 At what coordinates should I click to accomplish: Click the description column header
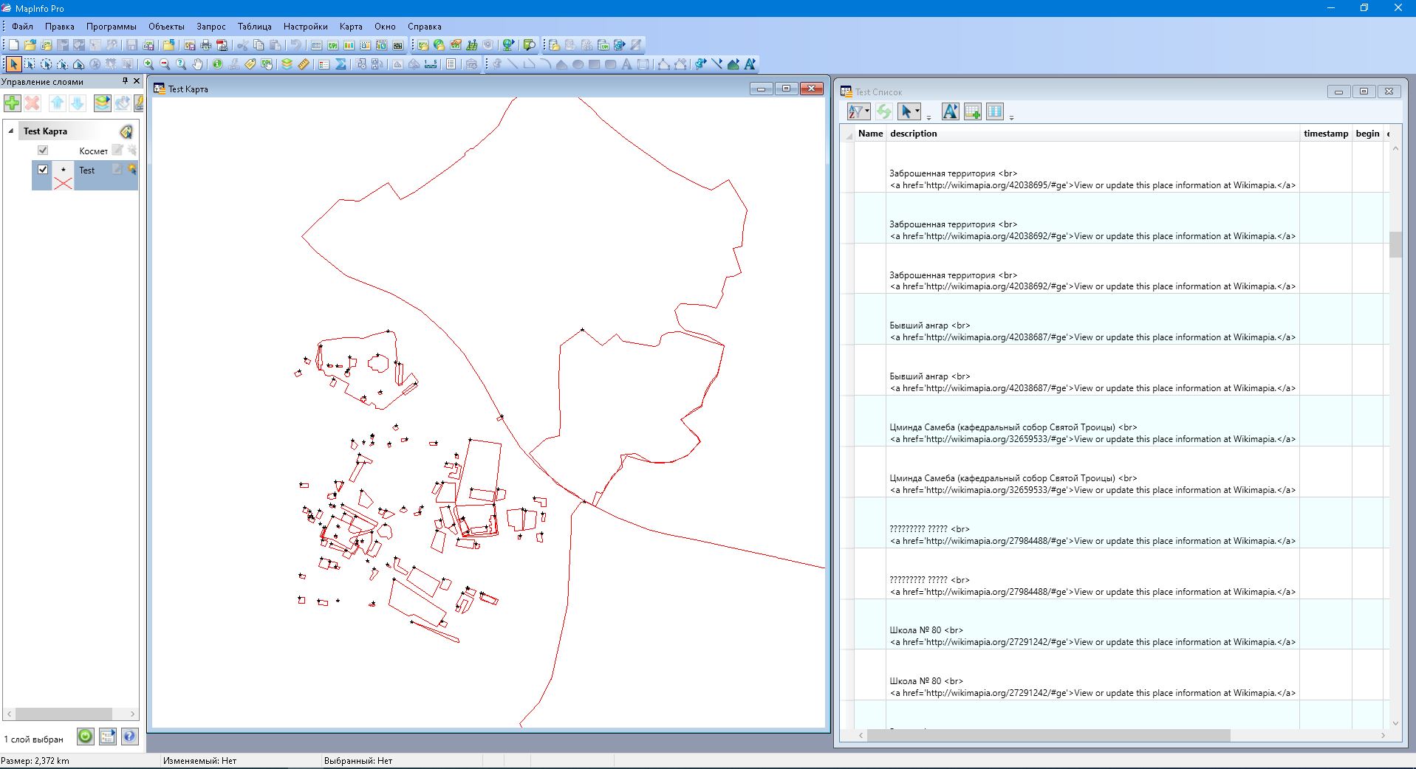tap(913, 134)
